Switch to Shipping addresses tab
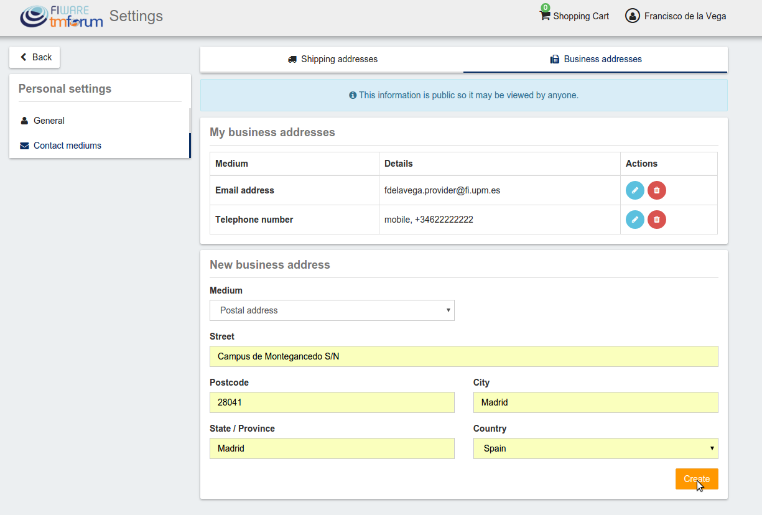The height and width of the screenshot is (515, 762). pos(332,59)
